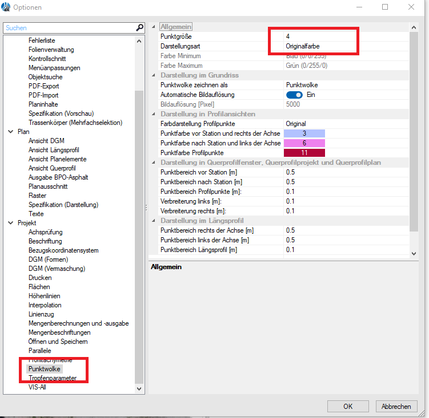Collapse the Allgemein property group
This screenshot has height=418, width=429.
(x=154, y=27)
